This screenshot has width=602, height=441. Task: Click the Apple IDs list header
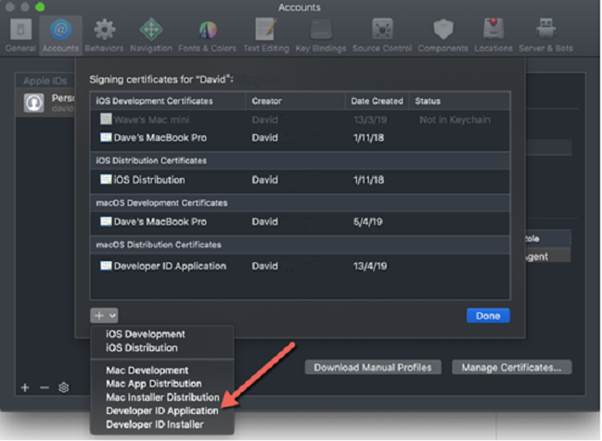(45, 81)
